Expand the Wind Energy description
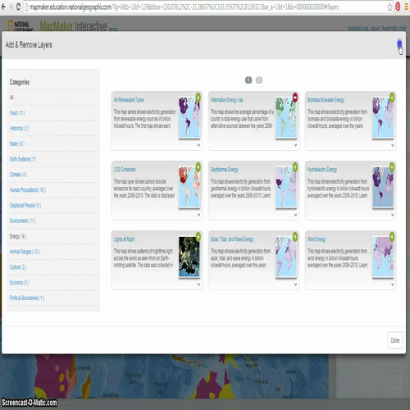Screen dimensions: 410x410 tap(392, 285)
